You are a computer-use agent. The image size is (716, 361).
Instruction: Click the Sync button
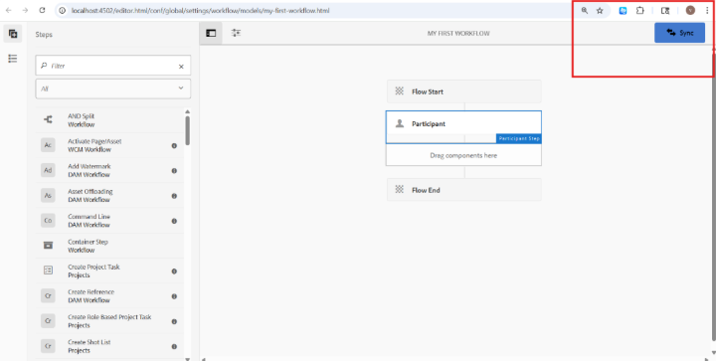(x=679, y=33)
